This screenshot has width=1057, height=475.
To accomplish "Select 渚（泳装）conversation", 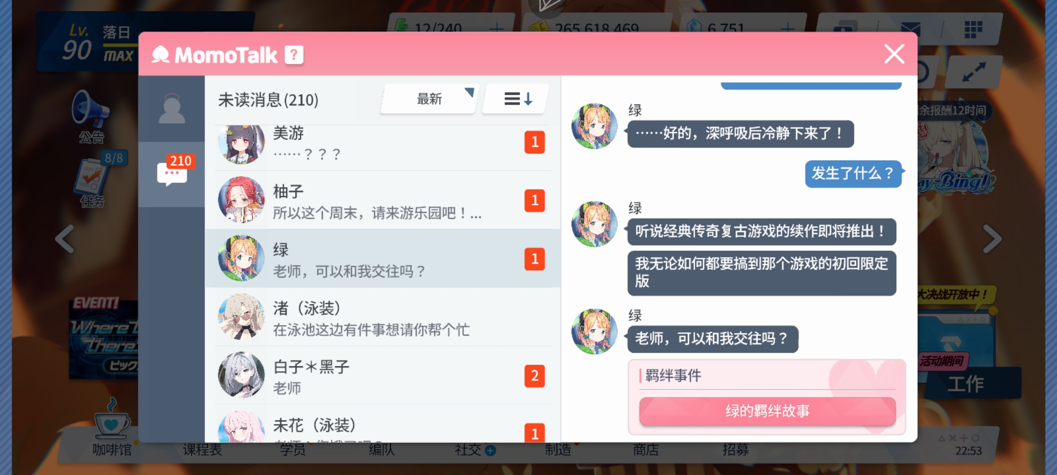I will pyautogui.click(x=382, y=317).
